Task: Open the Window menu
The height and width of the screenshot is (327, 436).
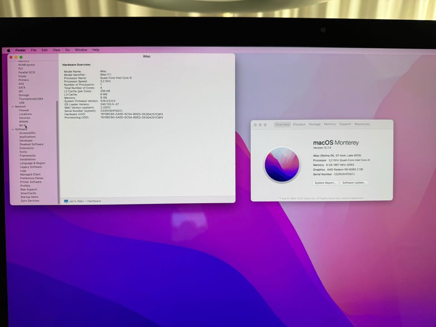Action: tap(81, 50)
